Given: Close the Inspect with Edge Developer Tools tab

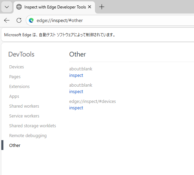Looking at the screenshot, I should pos(90,7).
